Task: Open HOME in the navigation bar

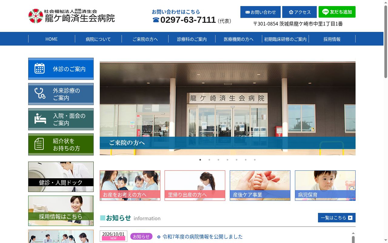Action: pyautogui.click(x=52, y=39)
